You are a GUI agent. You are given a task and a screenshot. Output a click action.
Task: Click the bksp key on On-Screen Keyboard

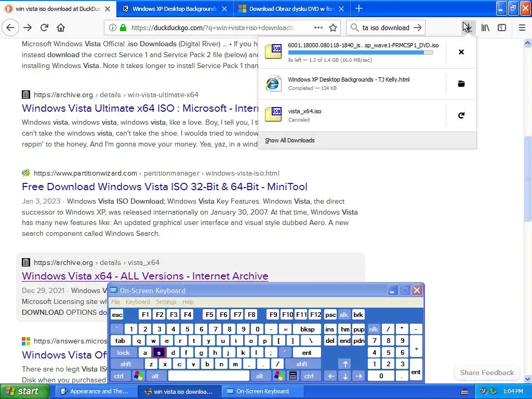tap(308, 329)
